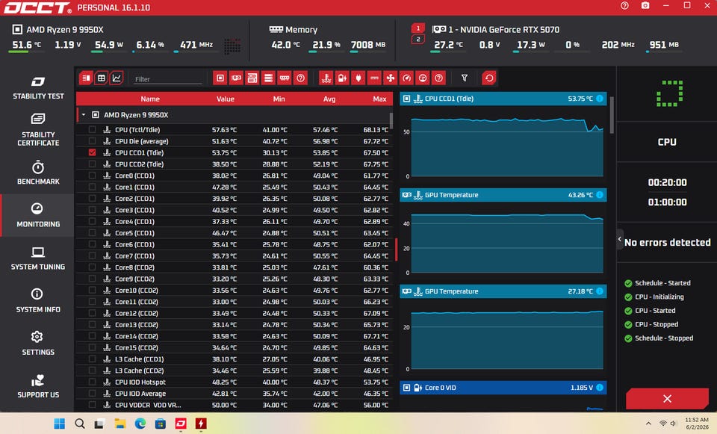This screenshot has height=434, width=717.
Task: Toggle temperature readings filter icon
Action: tap(326, 78)
